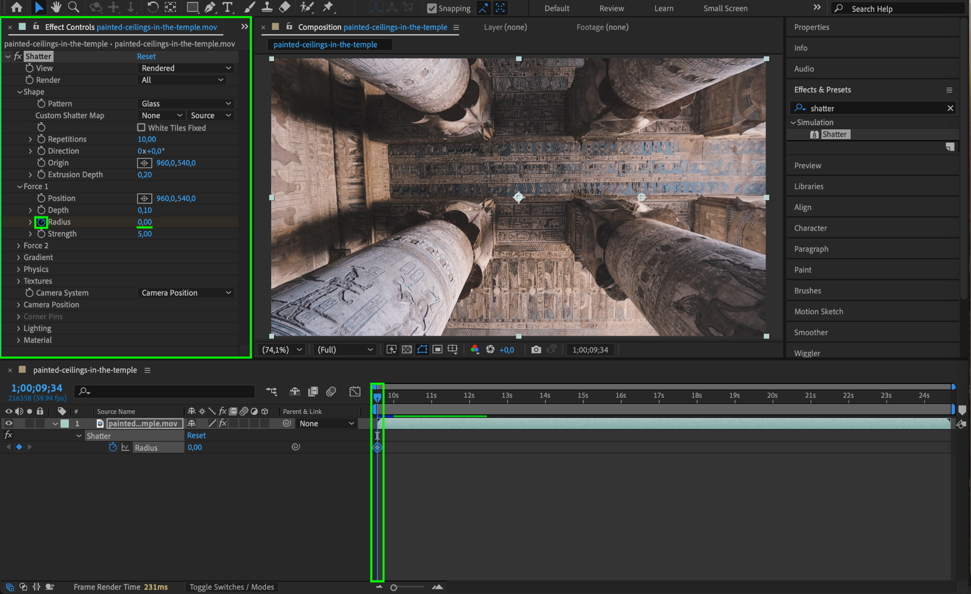Click the Puppet Pin tool
The height and width of the screenshot is (594, 971).
(328, 7)
